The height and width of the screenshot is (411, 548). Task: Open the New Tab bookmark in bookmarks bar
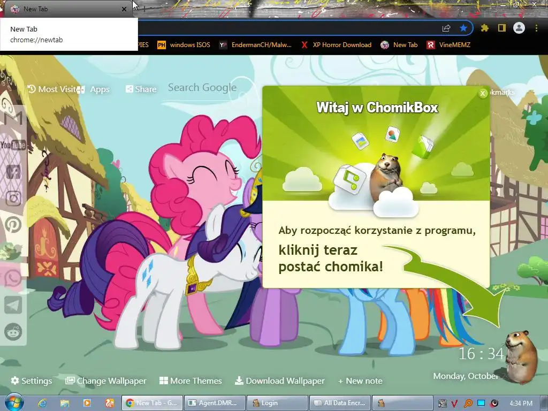coord(399,45)
